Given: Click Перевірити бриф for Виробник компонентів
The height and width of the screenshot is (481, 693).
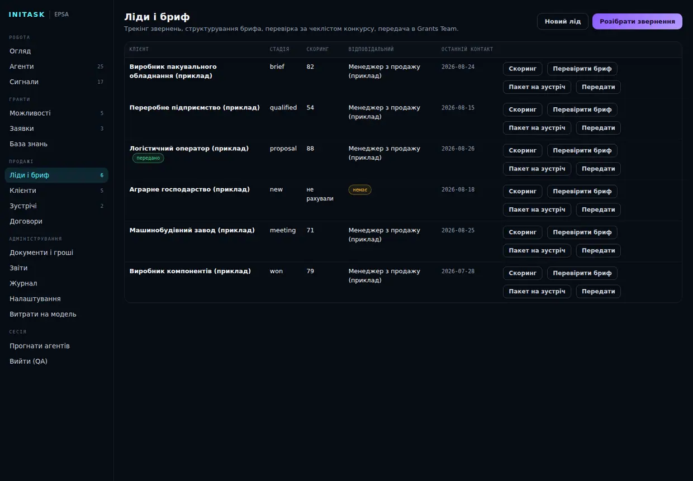Looking at the screenshot, I should pos(582,273).
